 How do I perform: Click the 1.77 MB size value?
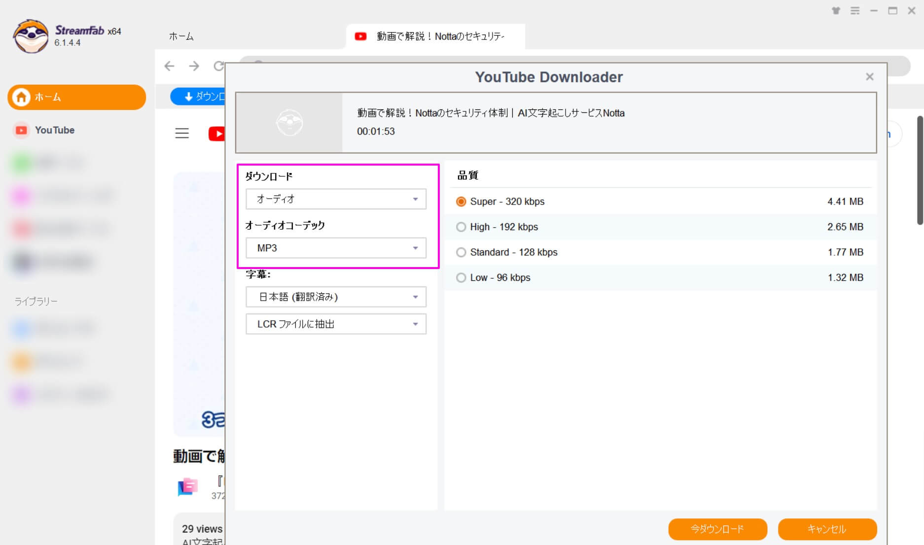pos(845,252)
